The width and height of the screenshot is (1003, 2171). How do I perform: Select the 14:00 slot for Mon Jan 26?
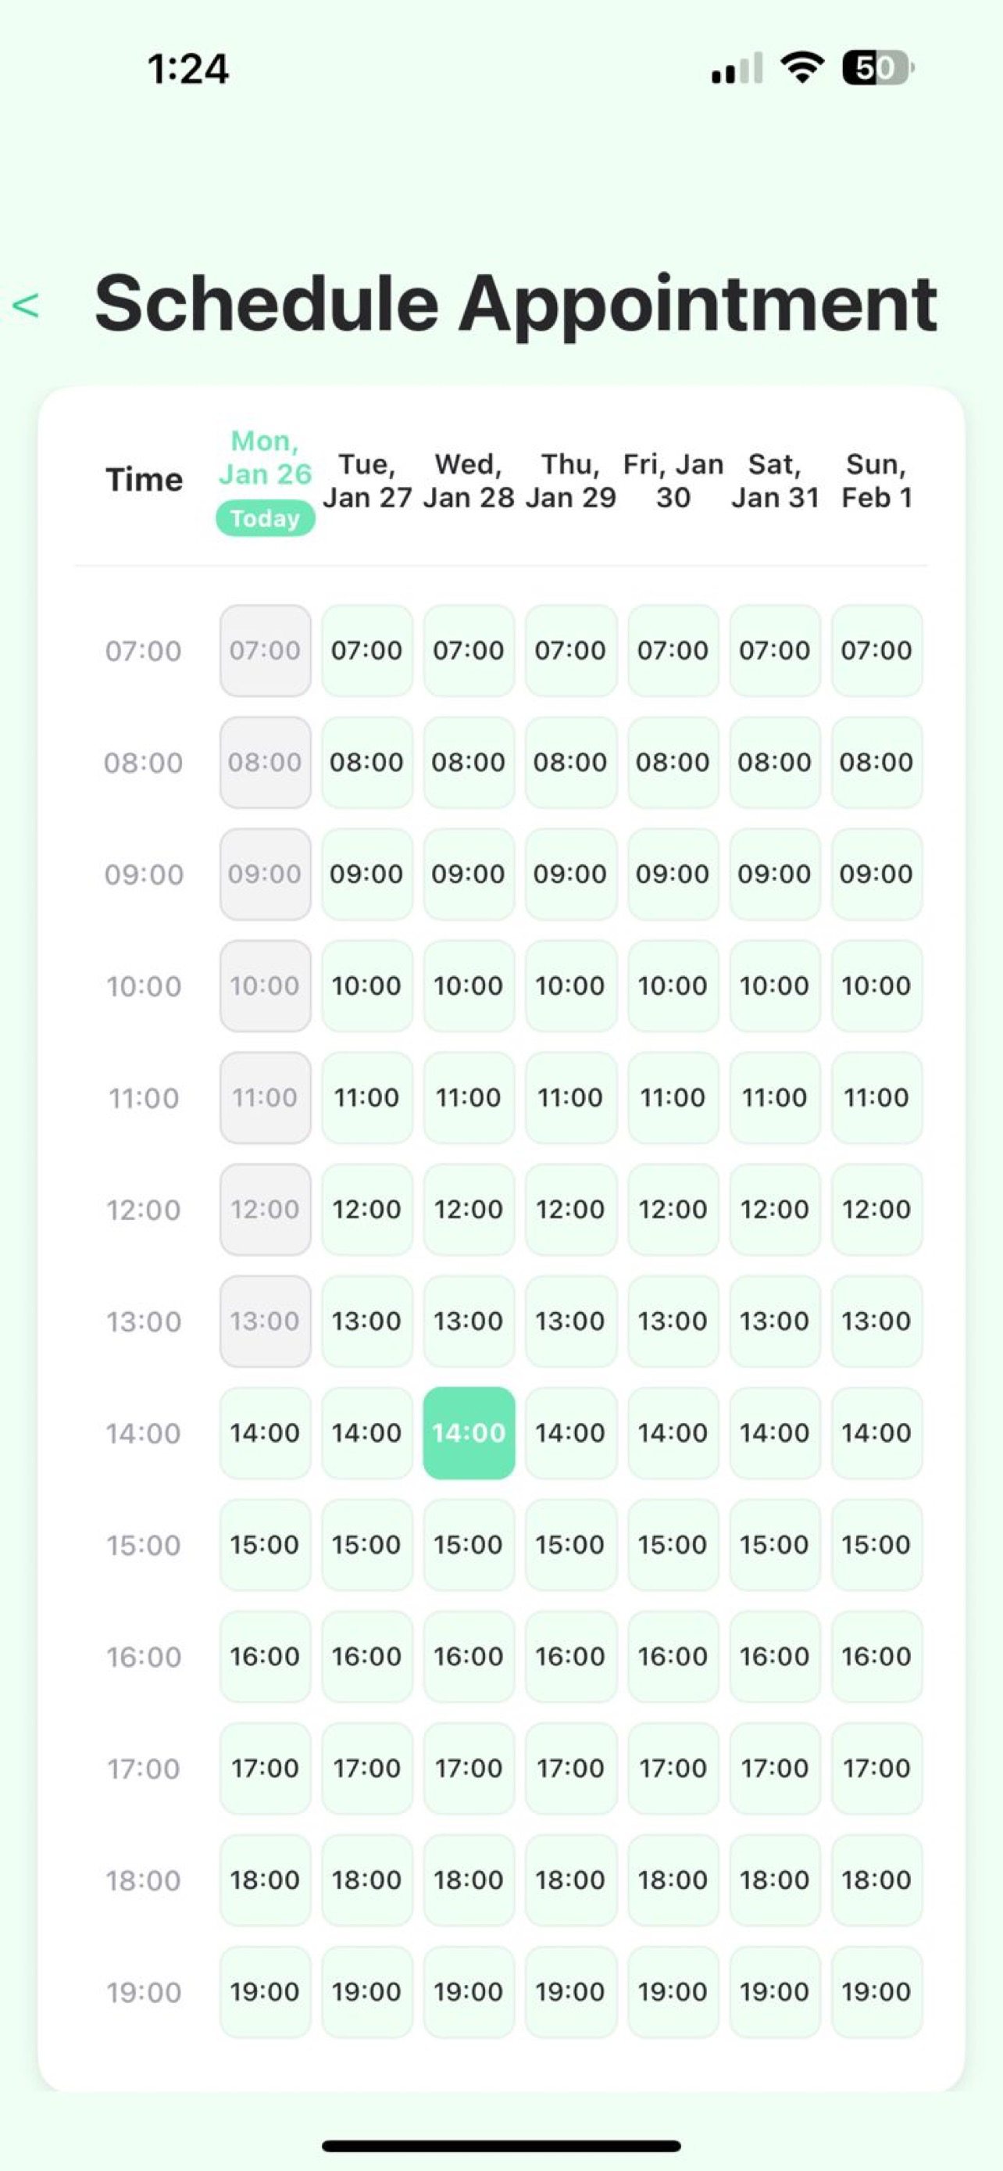[x=266, y=1432]
